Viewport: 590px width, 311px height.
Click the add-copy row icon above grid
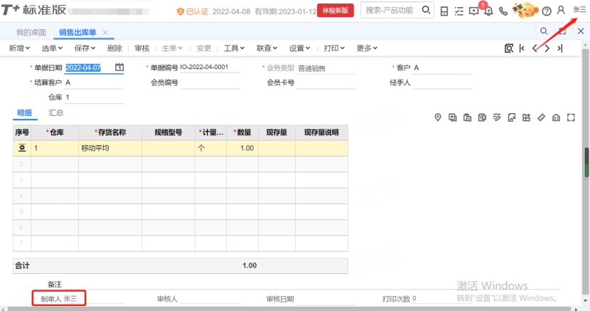[x=452, y=117]
